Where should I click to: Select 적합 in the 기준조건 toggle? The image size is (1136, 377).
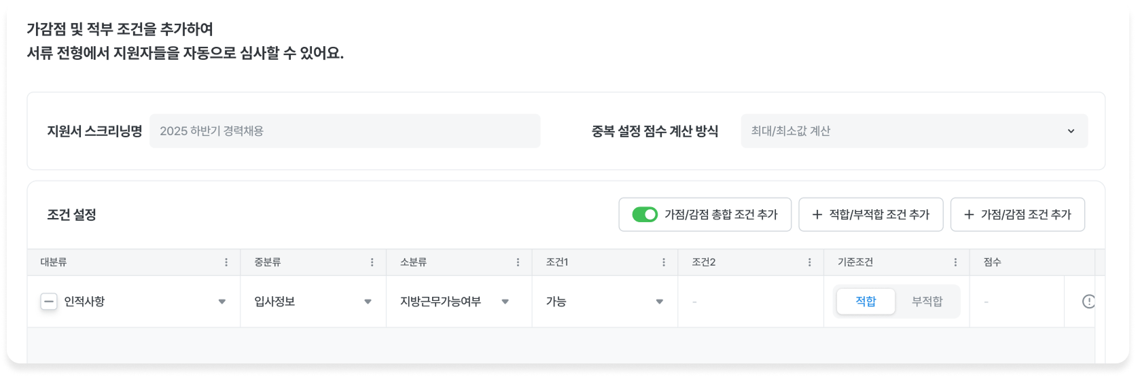(x=866, y=302)
